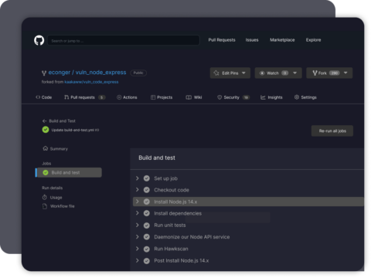Open the Fork dropdown arrow
Screen dimensions: 371x278
tap(345, 73)
